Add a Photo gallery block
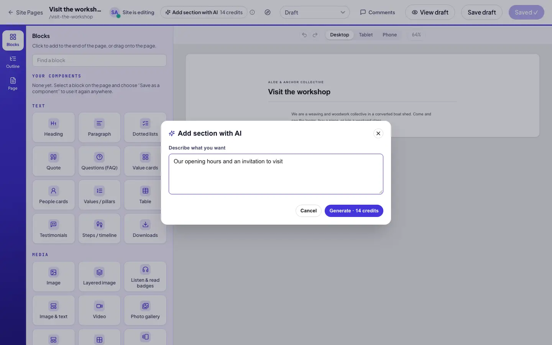Image resolution: width=552 pixels, height=345 pixels. coord(145,310)
